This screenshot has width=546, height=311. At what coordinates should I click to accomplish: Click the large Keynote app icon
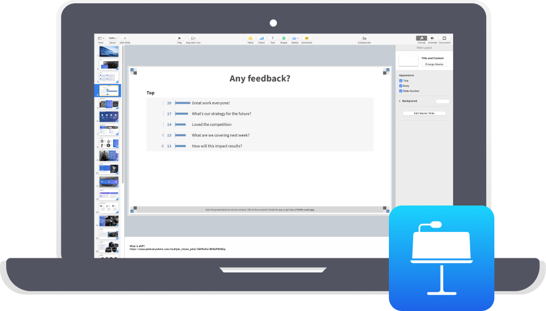tap(442, 258)
